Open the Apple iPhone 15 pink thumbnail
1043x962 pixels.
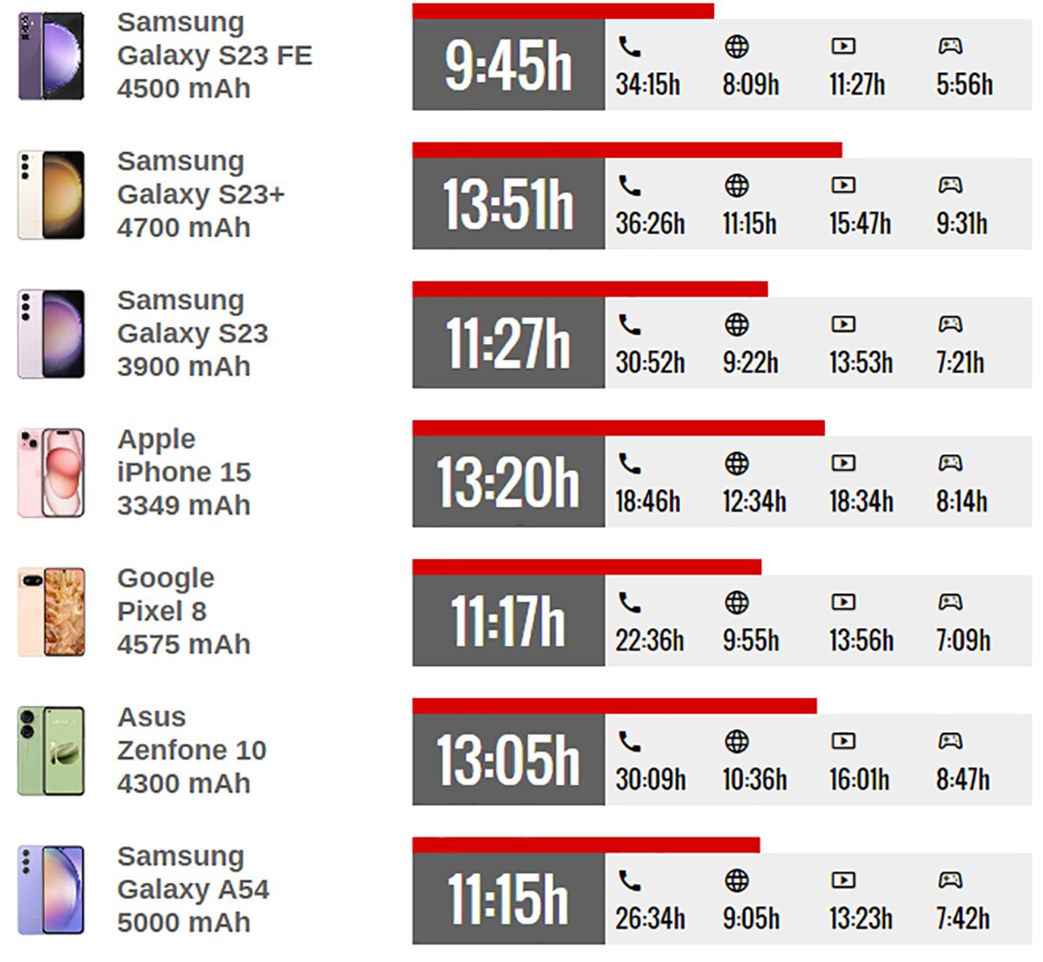(x=51, y=473)
